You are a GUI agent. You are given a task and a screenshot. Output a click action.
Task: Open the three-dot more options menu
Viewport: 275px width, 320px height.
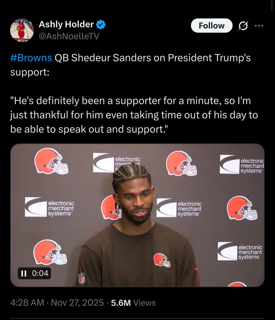pos(259,26)
